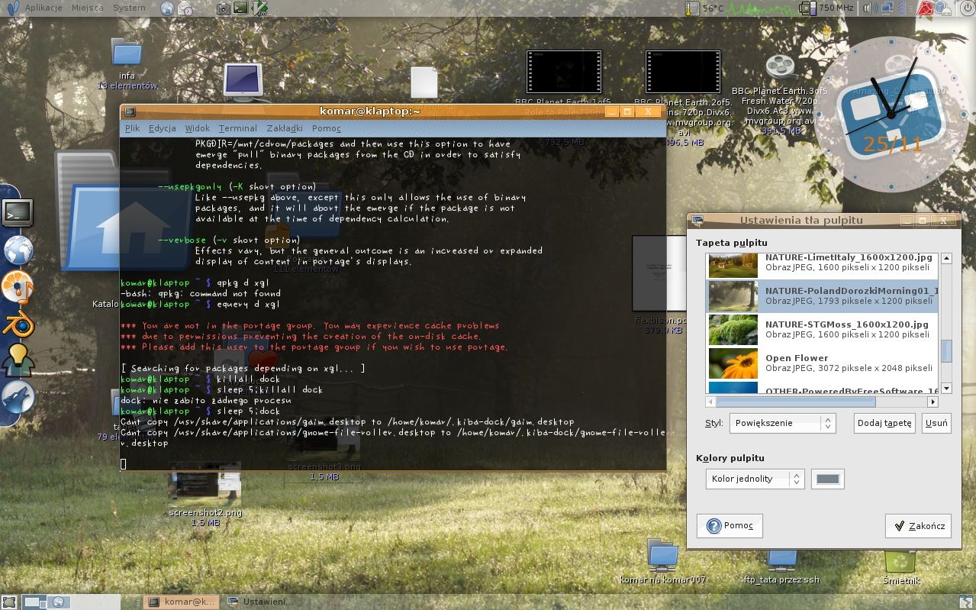Click wallpaper list vertical scrollbar up arrow
The image size is (976, 610).
[946, 259]
